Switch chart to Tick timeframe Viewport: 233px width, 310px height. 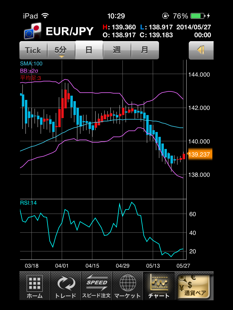pyautogui.click(x=33, y=51)
